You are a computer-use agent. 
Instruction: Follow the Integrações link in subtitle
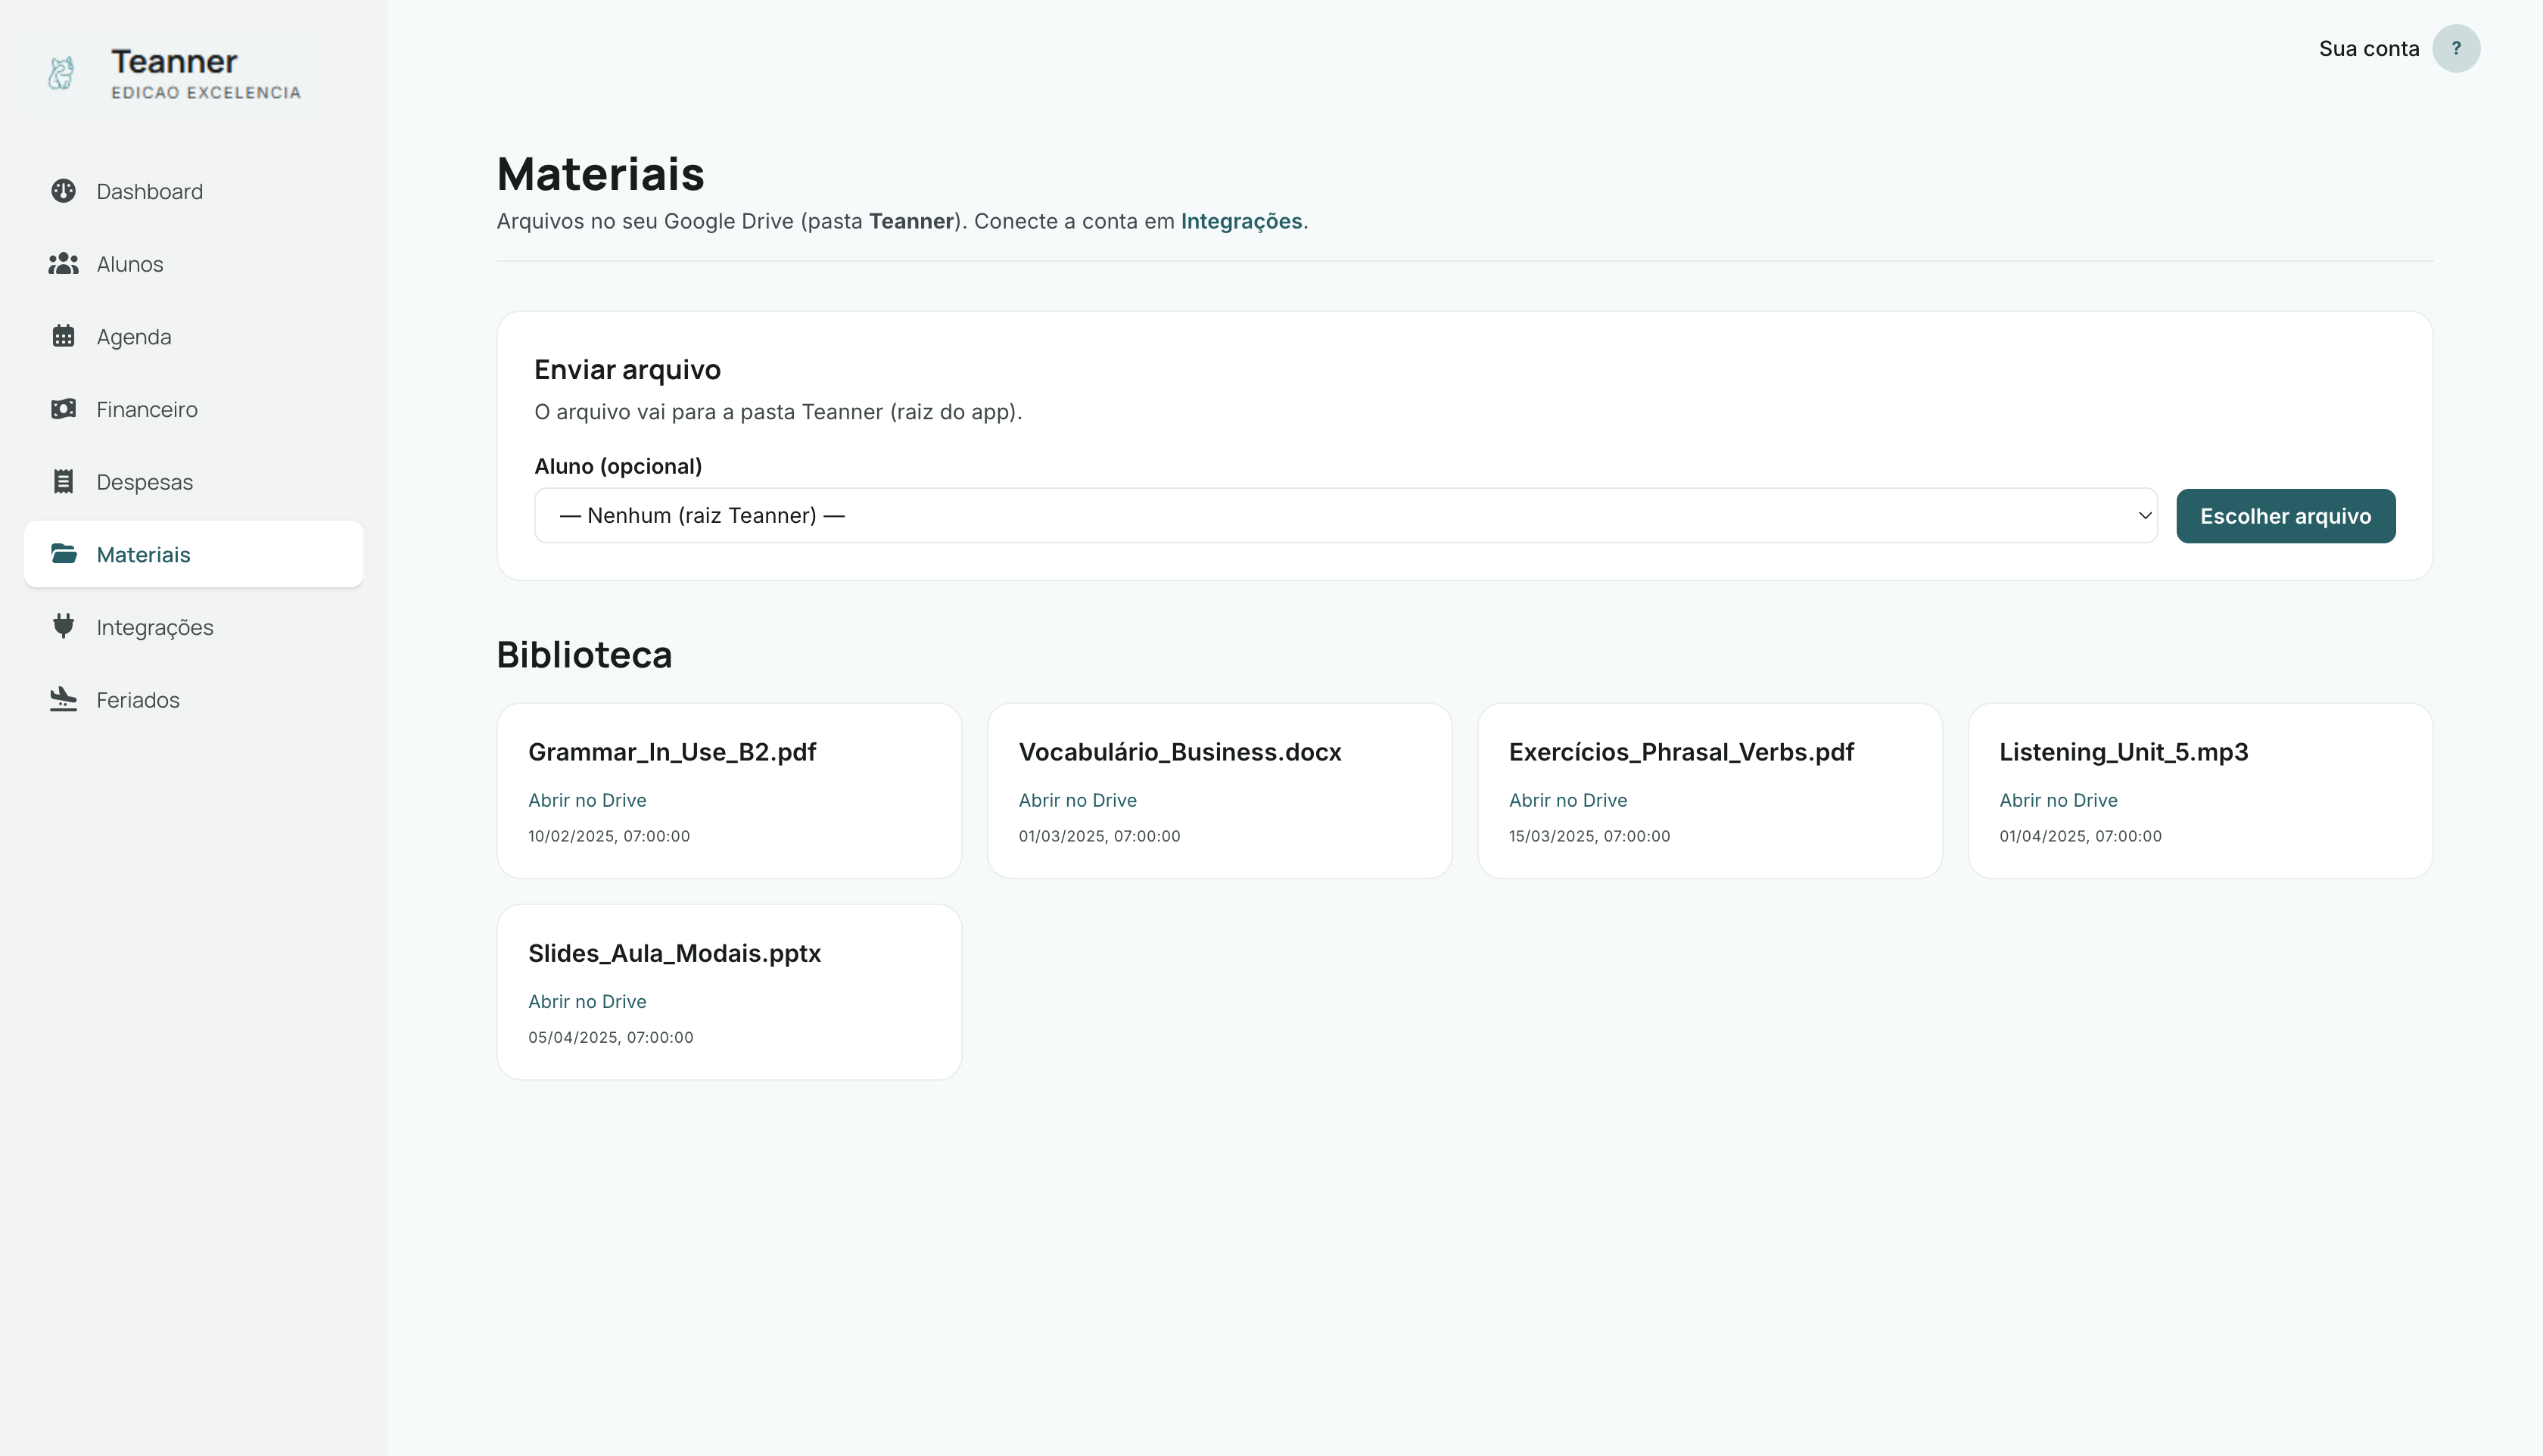pos(1241,221)
